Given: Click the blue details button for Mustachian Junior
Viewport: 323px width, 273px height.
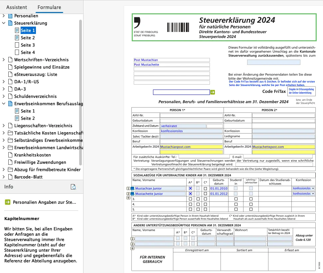Looking at the screenshot, I should tap(132, 188).
